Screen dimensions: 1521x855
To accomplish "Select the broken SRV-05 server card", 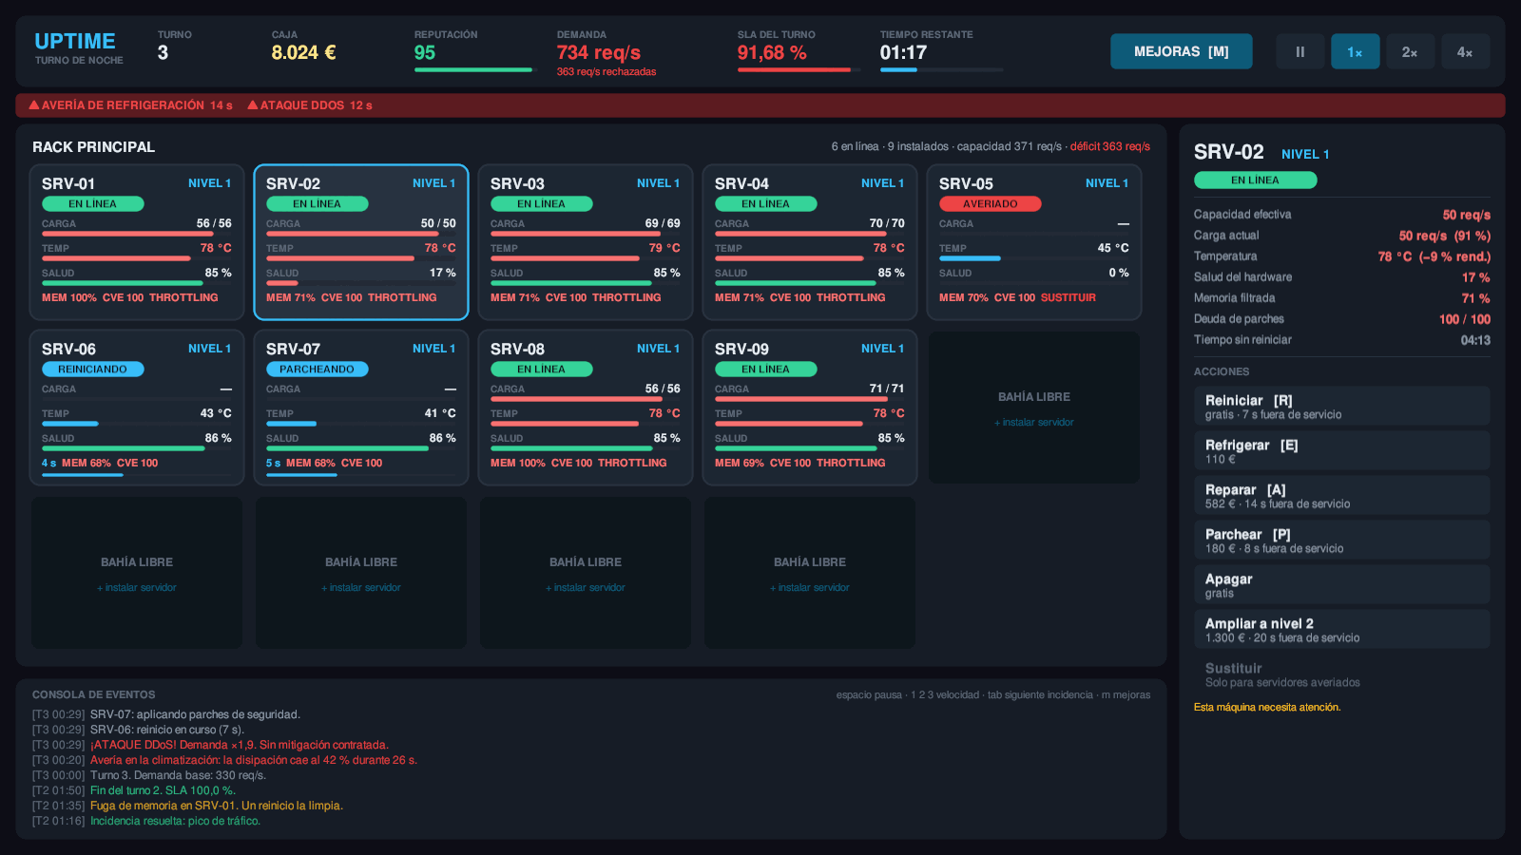I will [1034, 242].
